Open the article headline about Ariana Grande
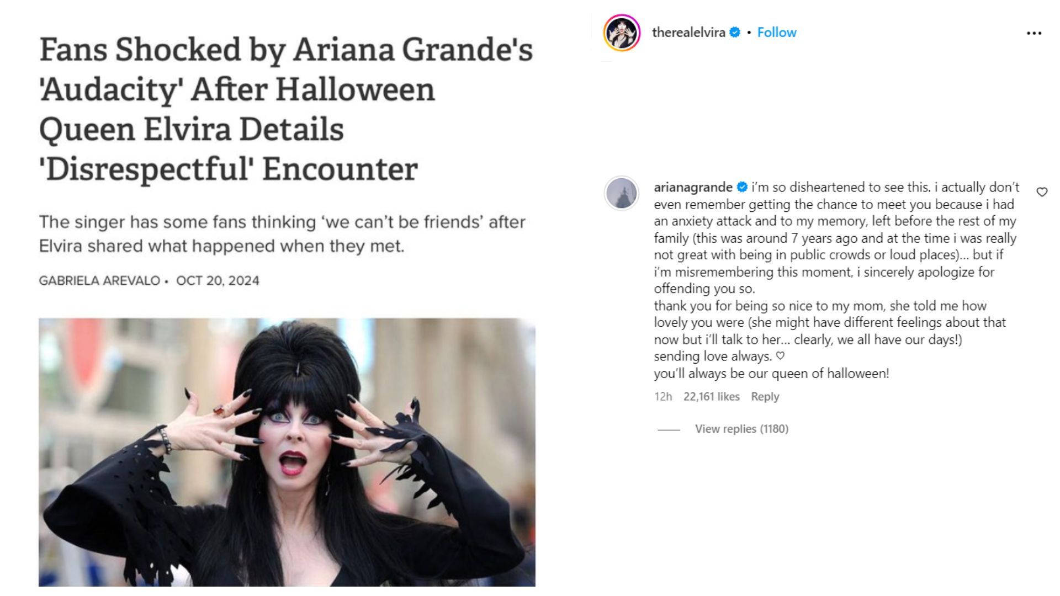 (286, 109)
